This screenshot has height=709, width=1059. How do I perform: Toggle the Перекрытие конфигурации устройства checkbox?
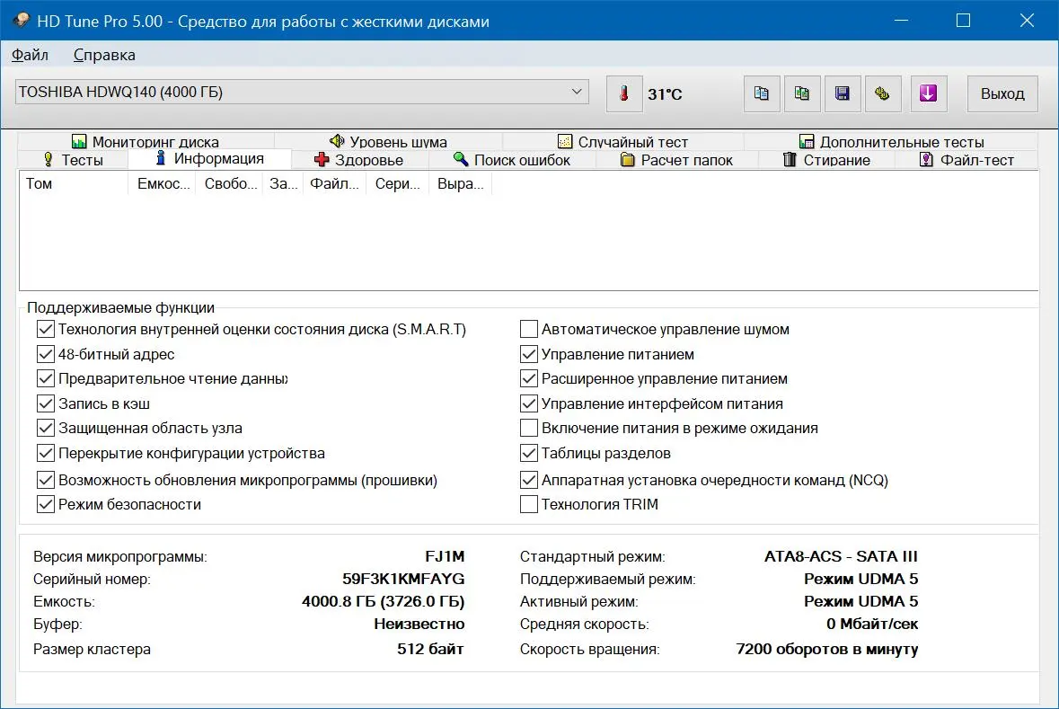(45, 453)
